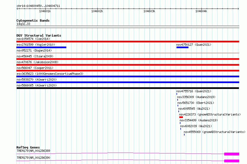The image size is (247, 164).
Task: Click the 104603k ruler label
Action: [x=149, y=11]
